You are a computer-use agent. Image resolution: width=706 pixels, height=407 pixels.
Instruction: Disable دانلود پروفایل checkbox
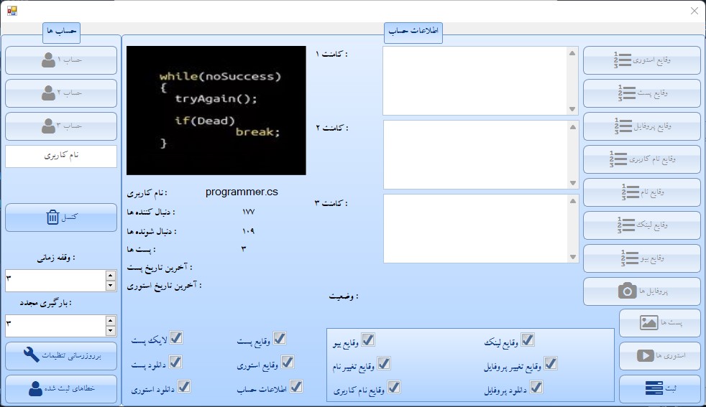[536, 387]
